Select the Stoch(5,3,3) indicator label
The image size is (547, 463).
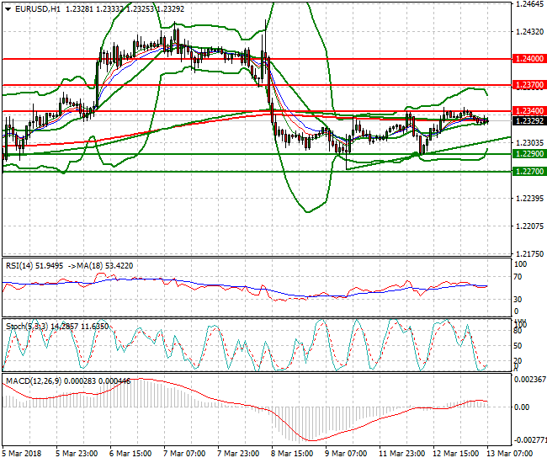tap(27, 325)
